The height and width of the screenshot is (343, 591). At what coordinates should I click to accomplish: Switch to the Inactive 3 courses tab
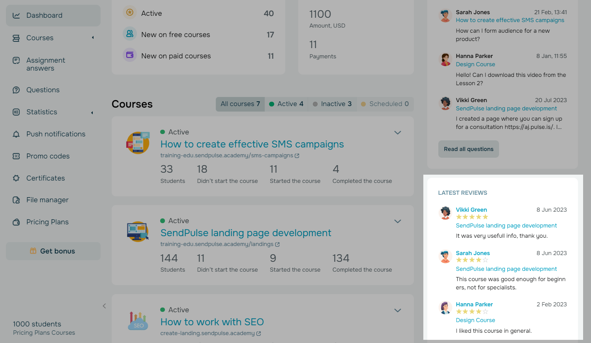[332, 104]
